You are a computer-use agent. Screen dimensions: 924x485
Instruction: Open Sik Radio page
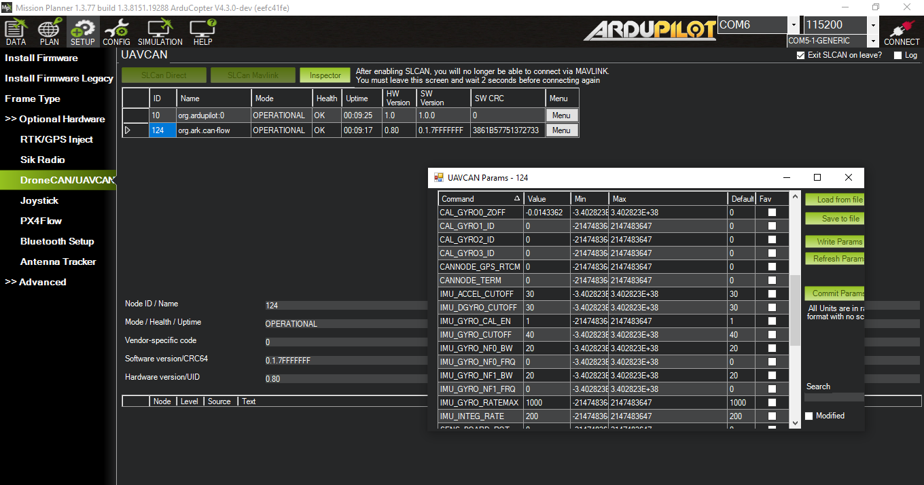(43, 160)
